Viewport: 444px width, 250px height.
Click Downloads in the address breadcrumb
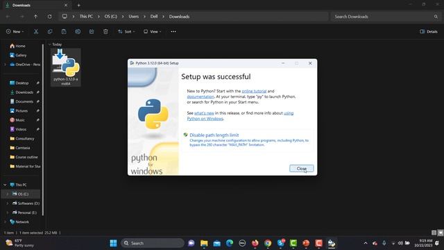point(179,17)
